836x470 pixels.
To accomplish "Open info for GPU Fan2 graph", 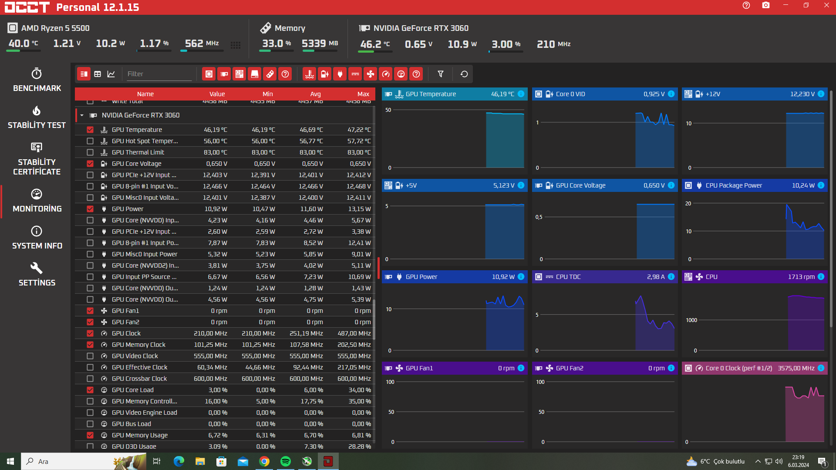I will (671, 368).
